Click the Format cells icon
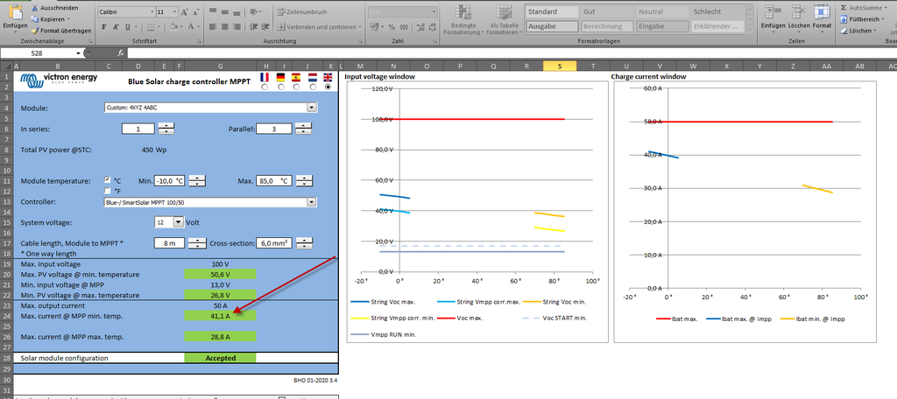Image resolution: width=897 pixels, height=399 pixels. (822, 11)
